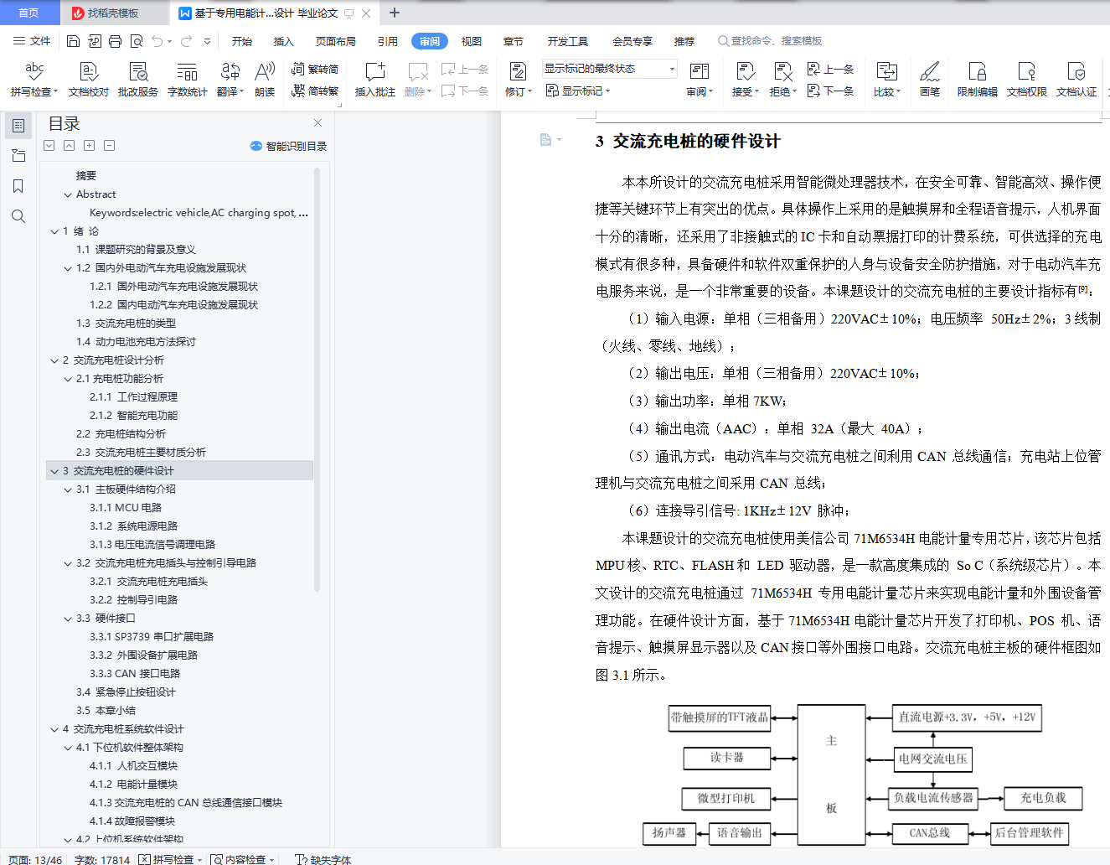The image size is (1110, 865).
Task: Jump to next revision (下一条 beside 拒绝)
Action: (x=830, y=91)
